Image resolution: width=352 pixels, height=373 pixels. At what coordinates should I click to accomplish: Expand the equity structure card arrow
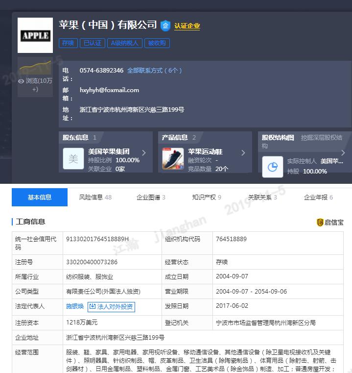pyautogui.click(x=343, y=153)
